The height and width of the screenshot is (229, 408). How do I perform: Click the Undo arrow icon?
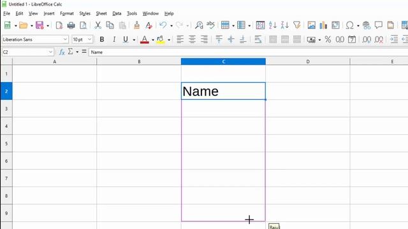(163, 25)
